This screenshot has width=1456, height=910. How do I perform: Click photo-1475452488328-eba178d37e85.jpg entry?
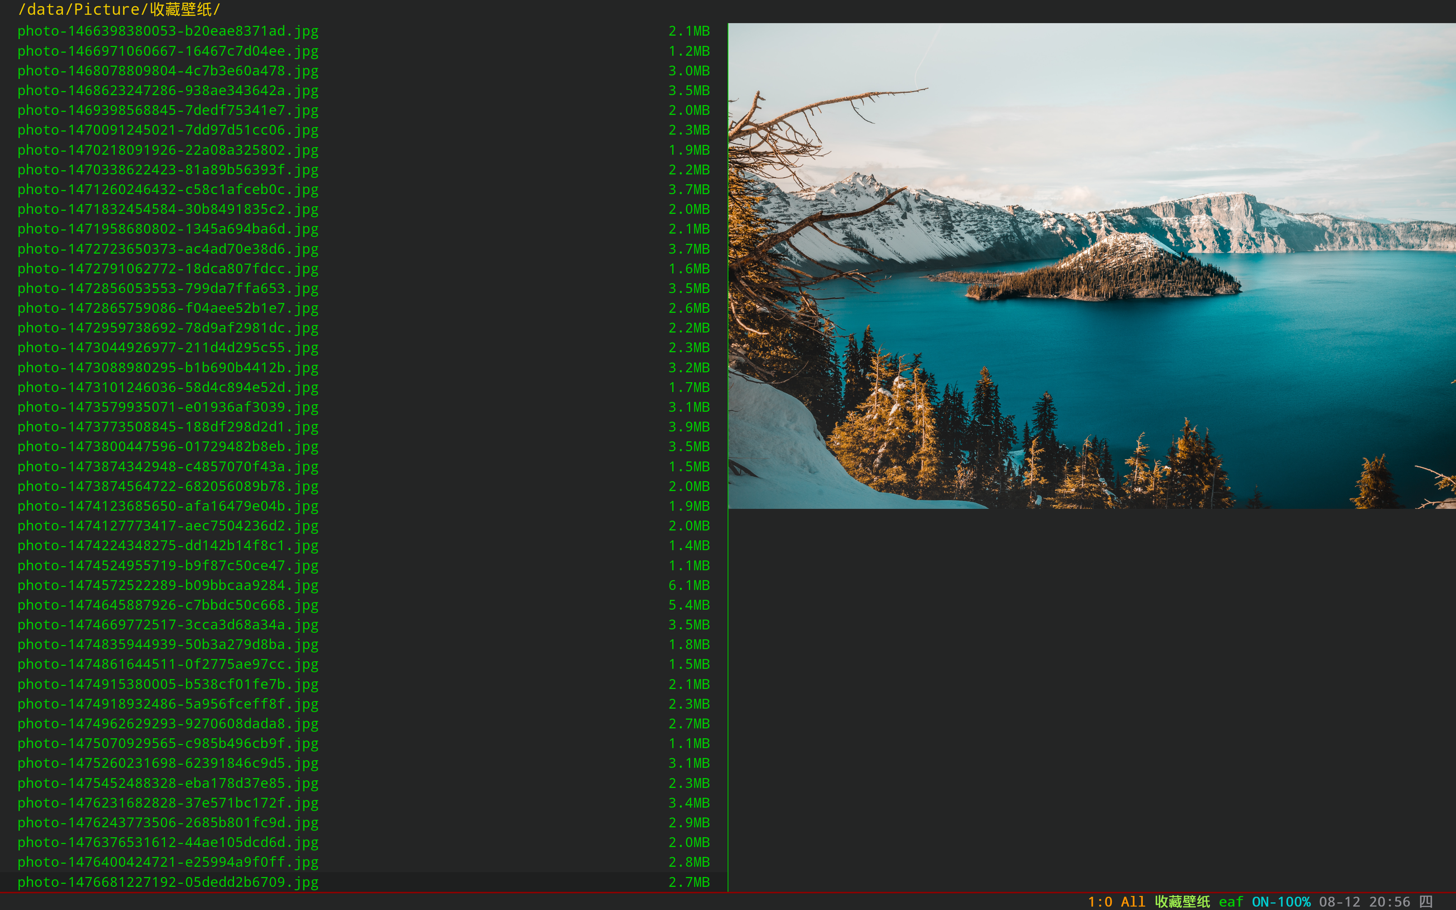coord(168,784)
